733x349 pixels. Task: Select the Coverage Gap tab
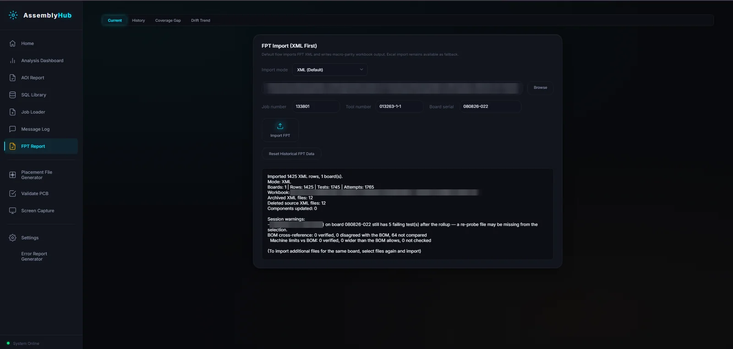click(x=168, y=21)
